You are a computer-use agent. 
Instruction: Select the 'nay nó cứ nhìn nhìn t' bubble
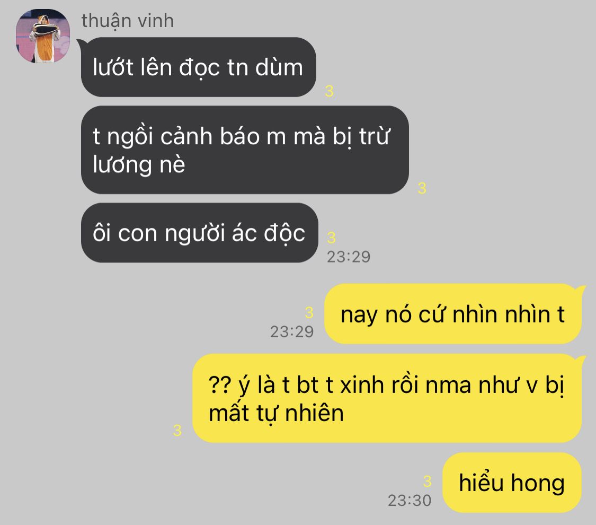(453, 314)
